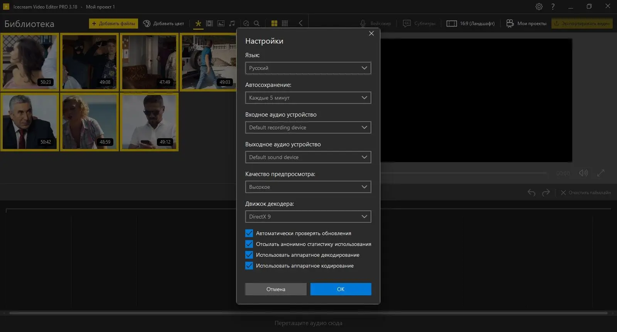Open Мои проекты from top toolbar

(526, 24)
